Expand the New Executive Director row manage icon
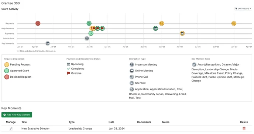Screen dimensions: 254x134 pyautogui.click(x=11, y=129)
